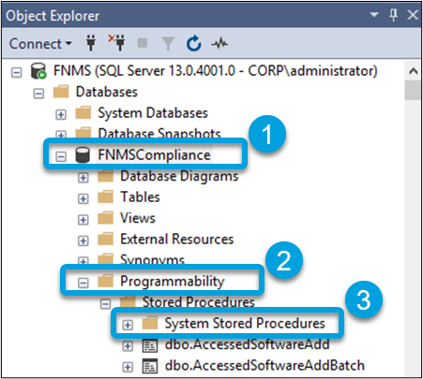Viewport: 423px width, 379px height.
Task: Click the Refresh circular arrow icon
Action: [x=194, y=43]
